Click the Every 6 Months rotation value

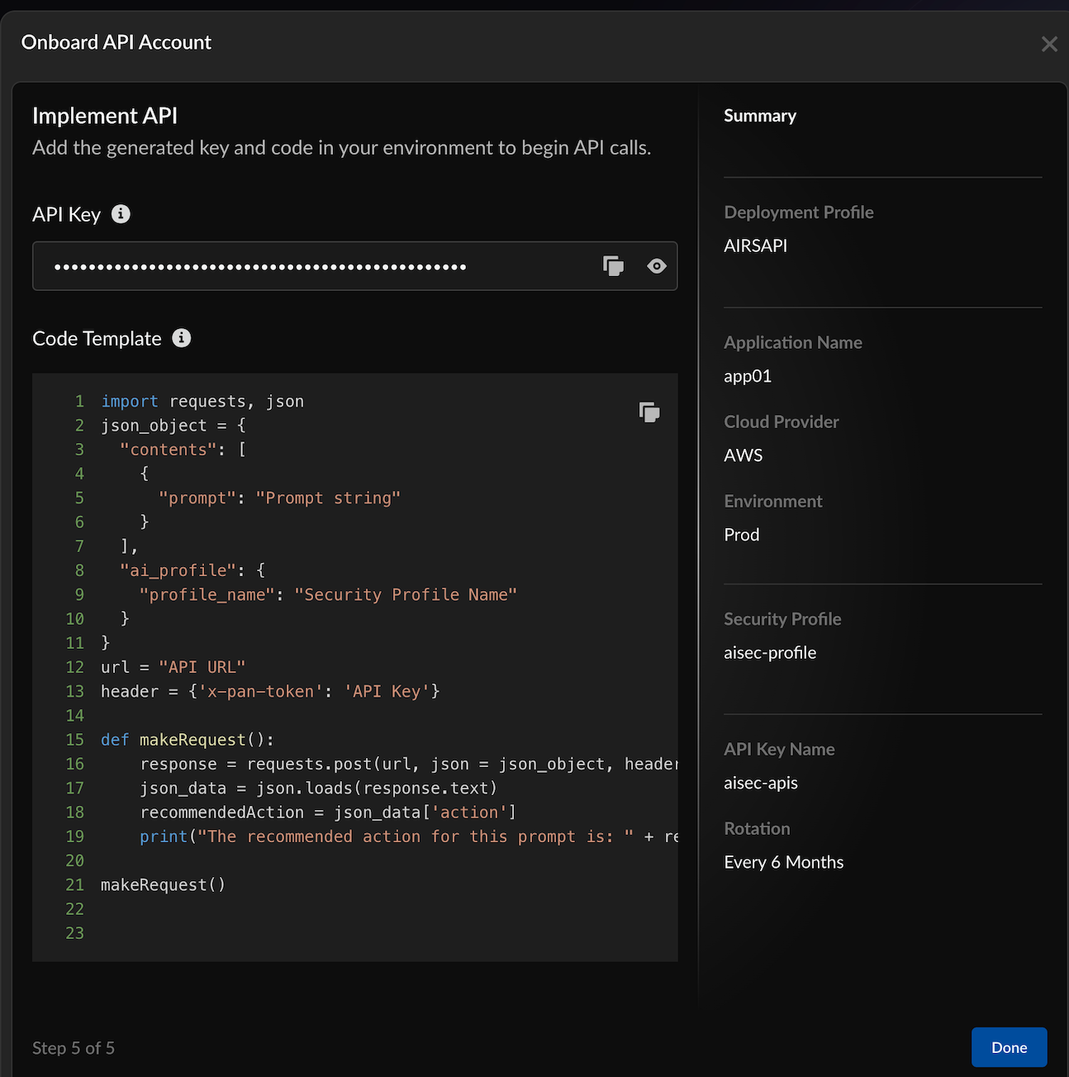(x=783, y=862)
